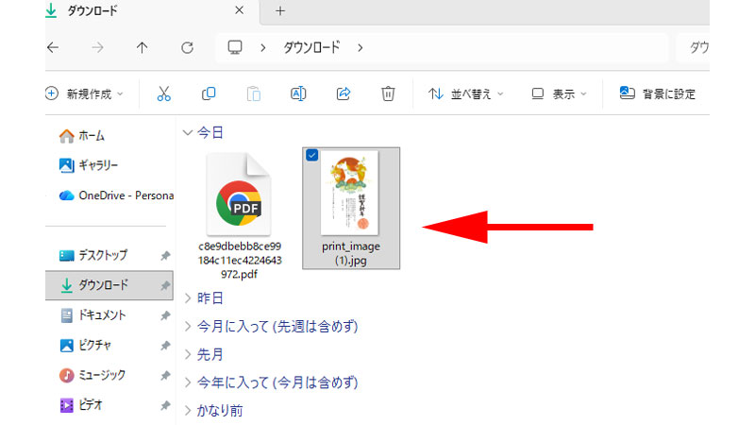The height and width of the screenshot is (425, 755).
Task: Click the pin icon beside ドキュメント
Action: 165,315
